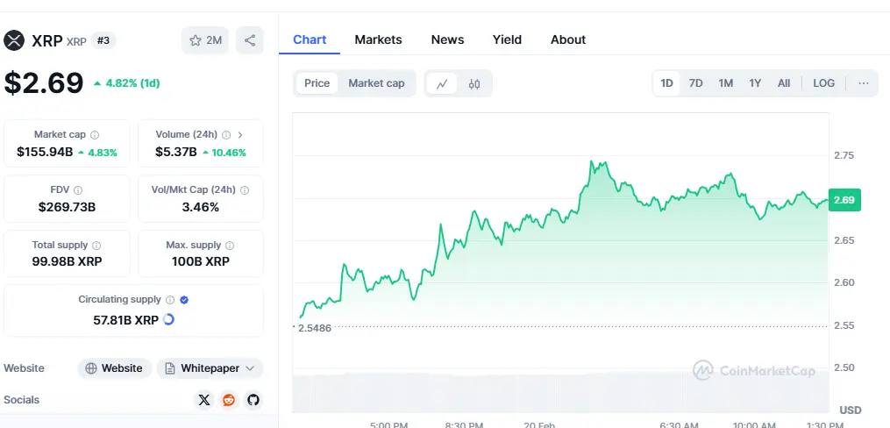Select the 7D time range
Screen dimensions: 890x428
pos(695,83)
